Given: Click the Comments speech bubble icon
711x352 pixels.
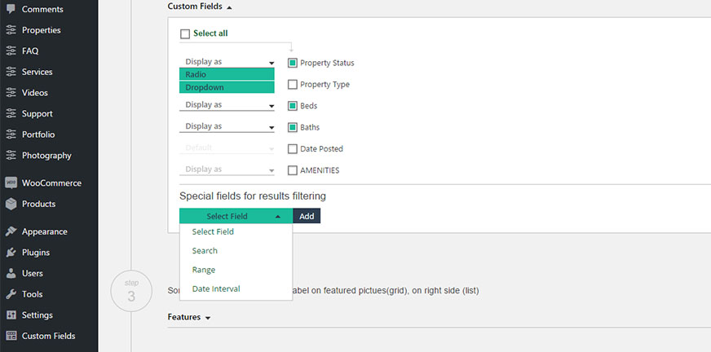Looking at the screenshot, I should tap(11, 9).
